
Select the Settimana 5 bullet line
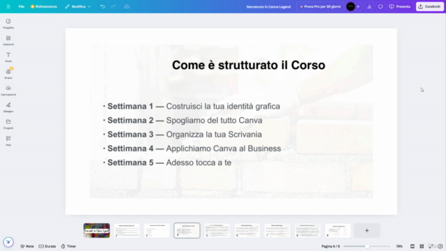[x=167, y=162]
